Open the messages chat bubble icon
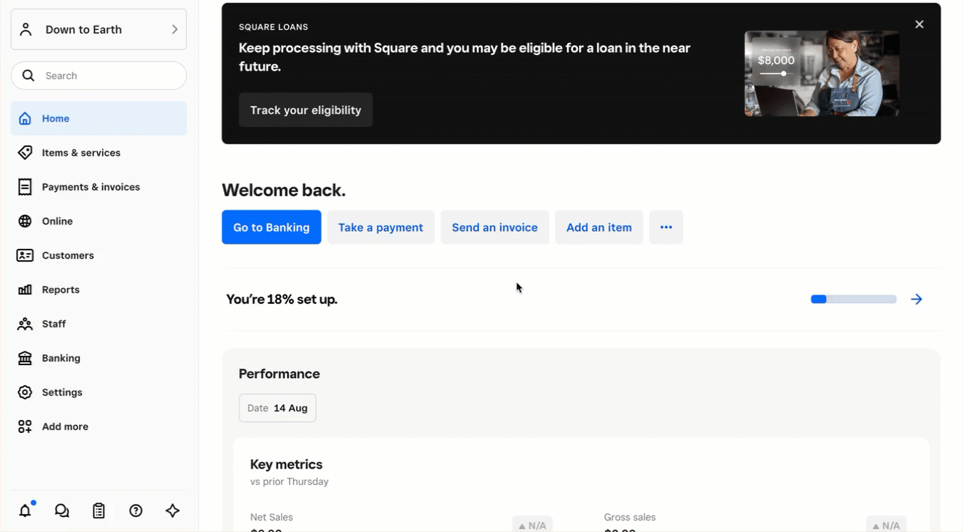 (62, 511)
